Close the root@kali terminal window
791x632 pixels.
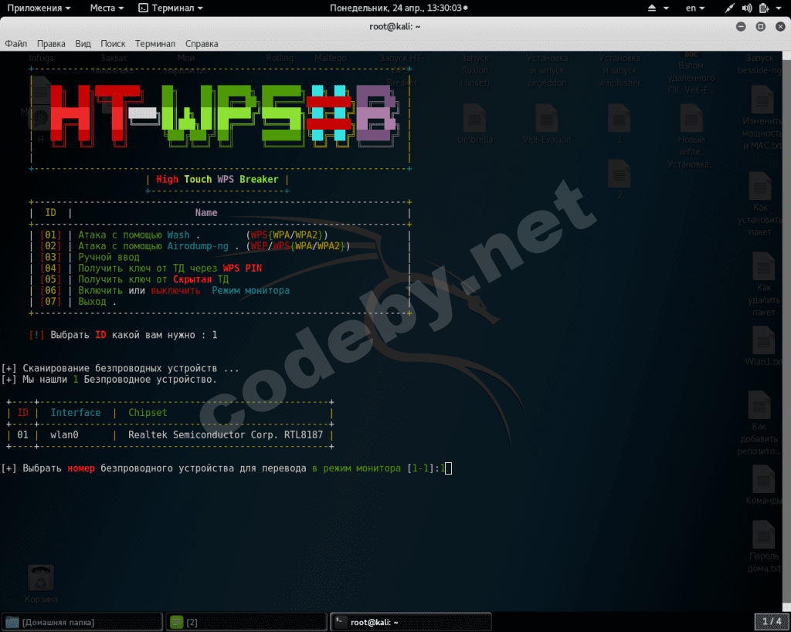(x=780, y=27)
